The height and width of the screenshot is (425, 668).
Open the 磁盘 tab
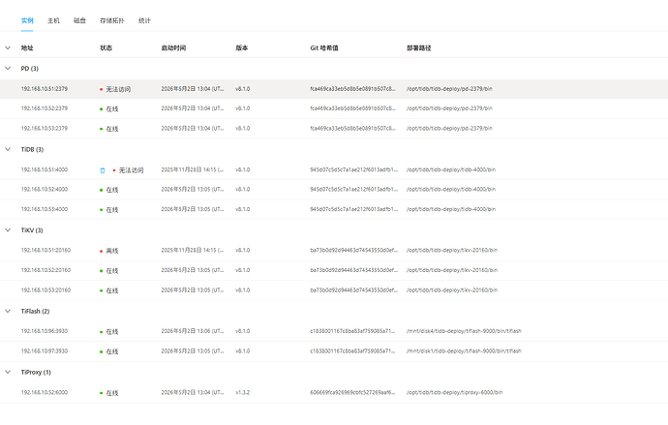(79, 20)
